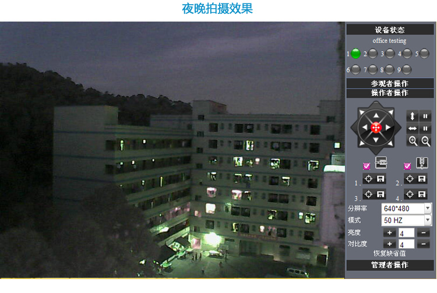Open the 设备状态 section header

(x=389, y=30)
